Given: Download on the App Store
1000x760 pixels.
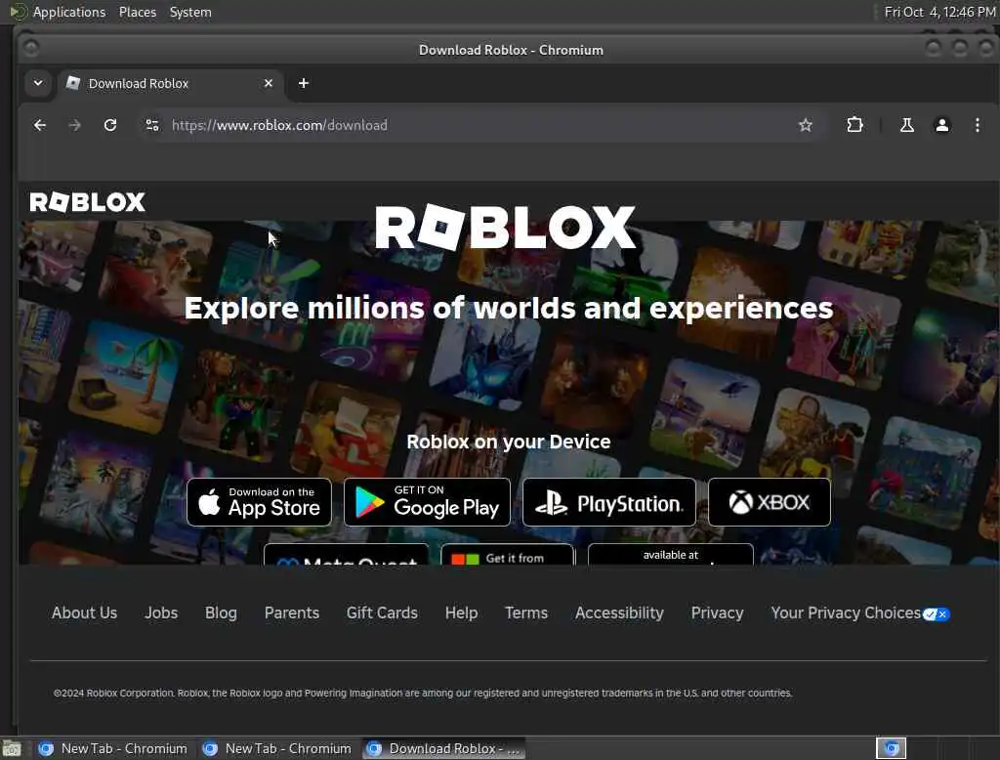Looking at the screenshot, I should [259, 502].
